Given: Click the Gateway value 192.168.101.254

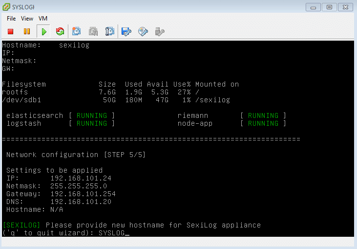Looking at the screenshot, I should 83,194.
